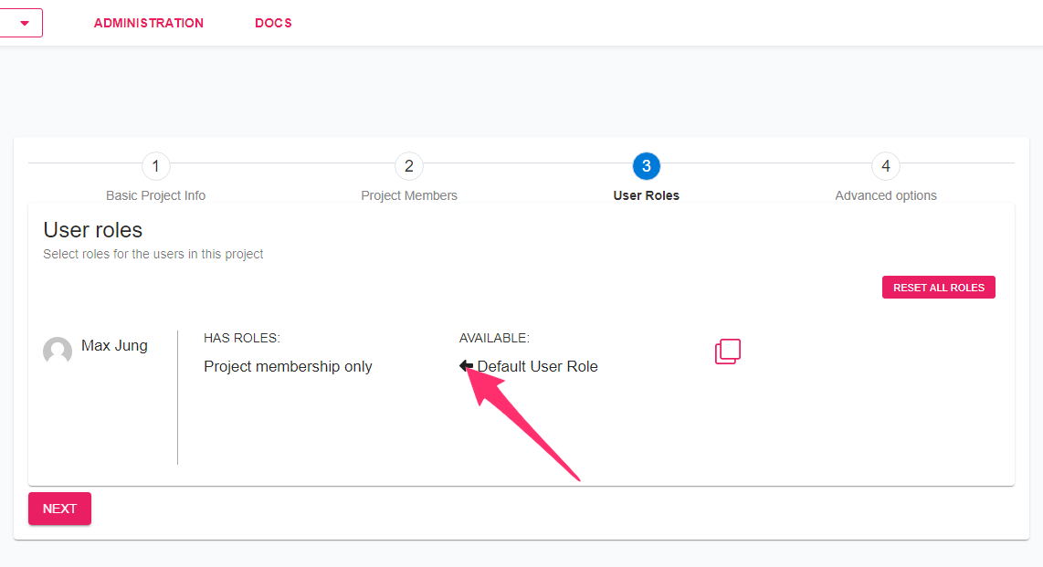The image size is (1043, 567).
Task: Click the active step 3 circle
Action: [647, 166]
